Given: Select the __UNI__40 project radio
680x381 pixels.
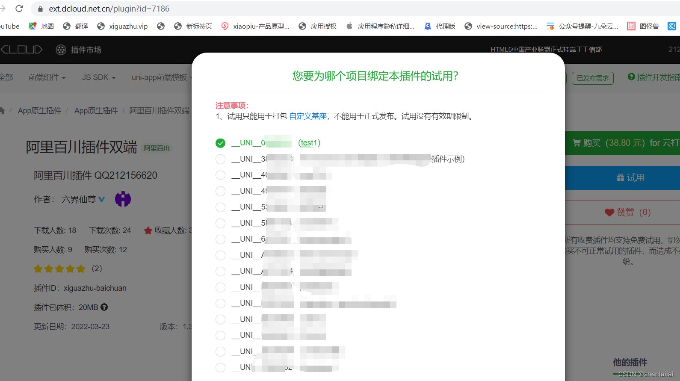Looking at the screenshot, I should tap(220, 175).
